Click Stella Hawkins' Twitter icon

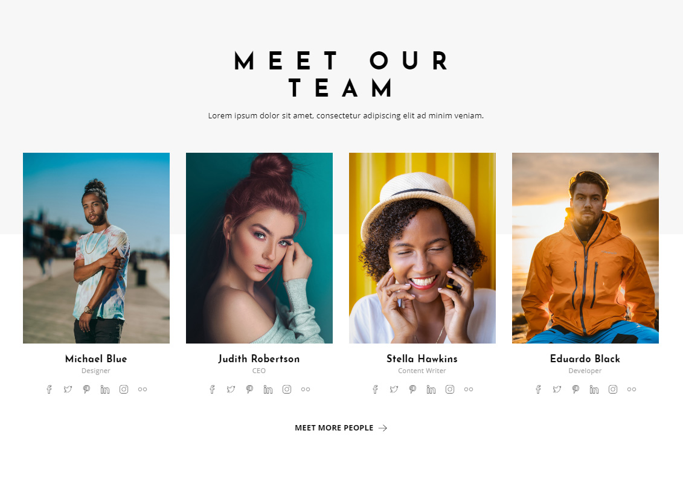click(x=394, y=389)
